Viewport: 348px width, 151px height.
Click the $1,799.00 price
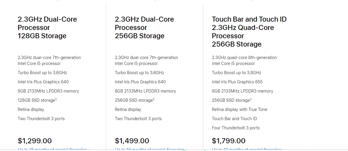pos(229,141)
